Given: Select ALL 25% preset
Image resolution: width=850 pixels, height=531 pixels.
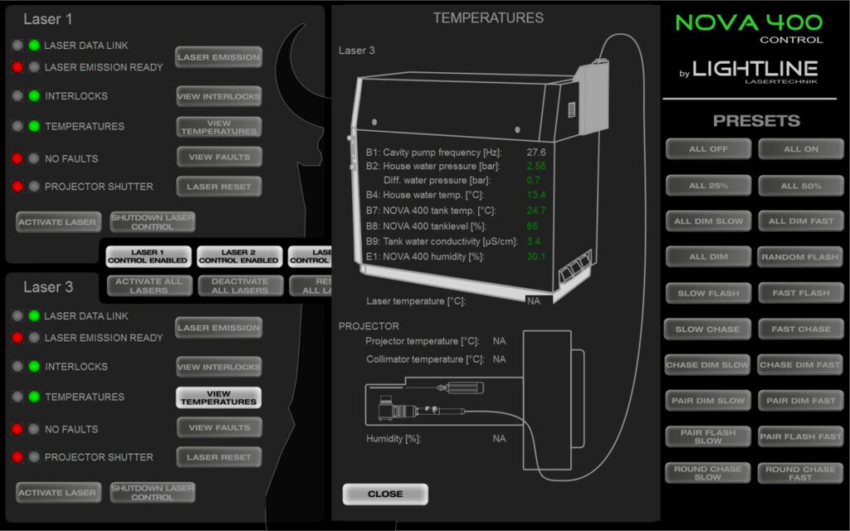Looking at the screenshot, I should point(709,186).
